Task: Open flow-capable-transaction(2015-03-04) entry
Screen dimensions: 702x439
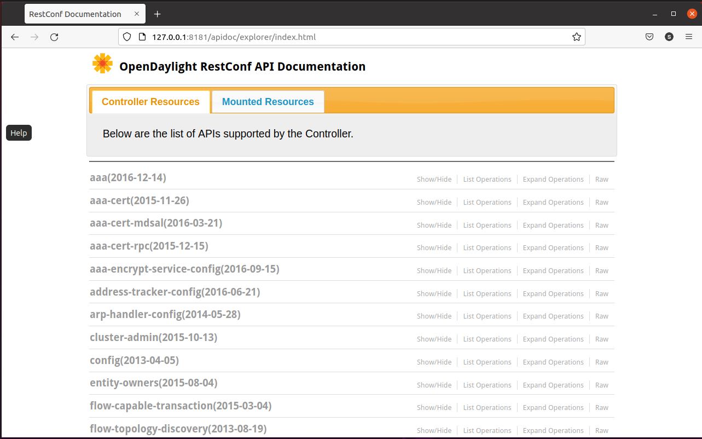Action: (181, 406)
